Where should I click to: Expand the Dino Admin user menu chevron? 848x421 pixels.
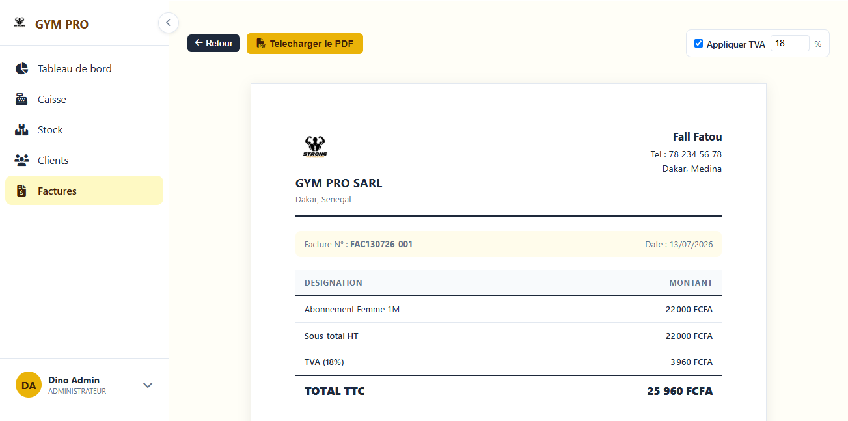click(x=148, y=385)
